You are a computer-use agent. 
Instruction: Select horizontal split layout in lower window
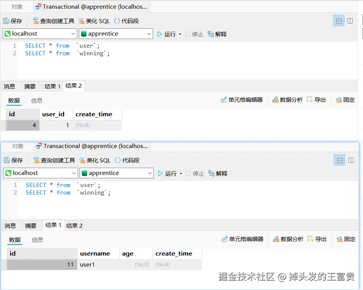(340, 160)
